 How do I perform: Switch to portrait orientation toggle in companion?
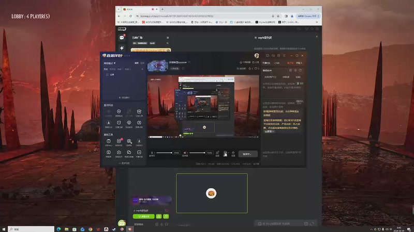[142, 63]
